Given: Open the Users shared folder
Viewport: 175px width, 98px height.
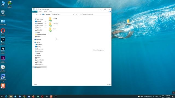Looking at the screenshot, I should [52, 29].
